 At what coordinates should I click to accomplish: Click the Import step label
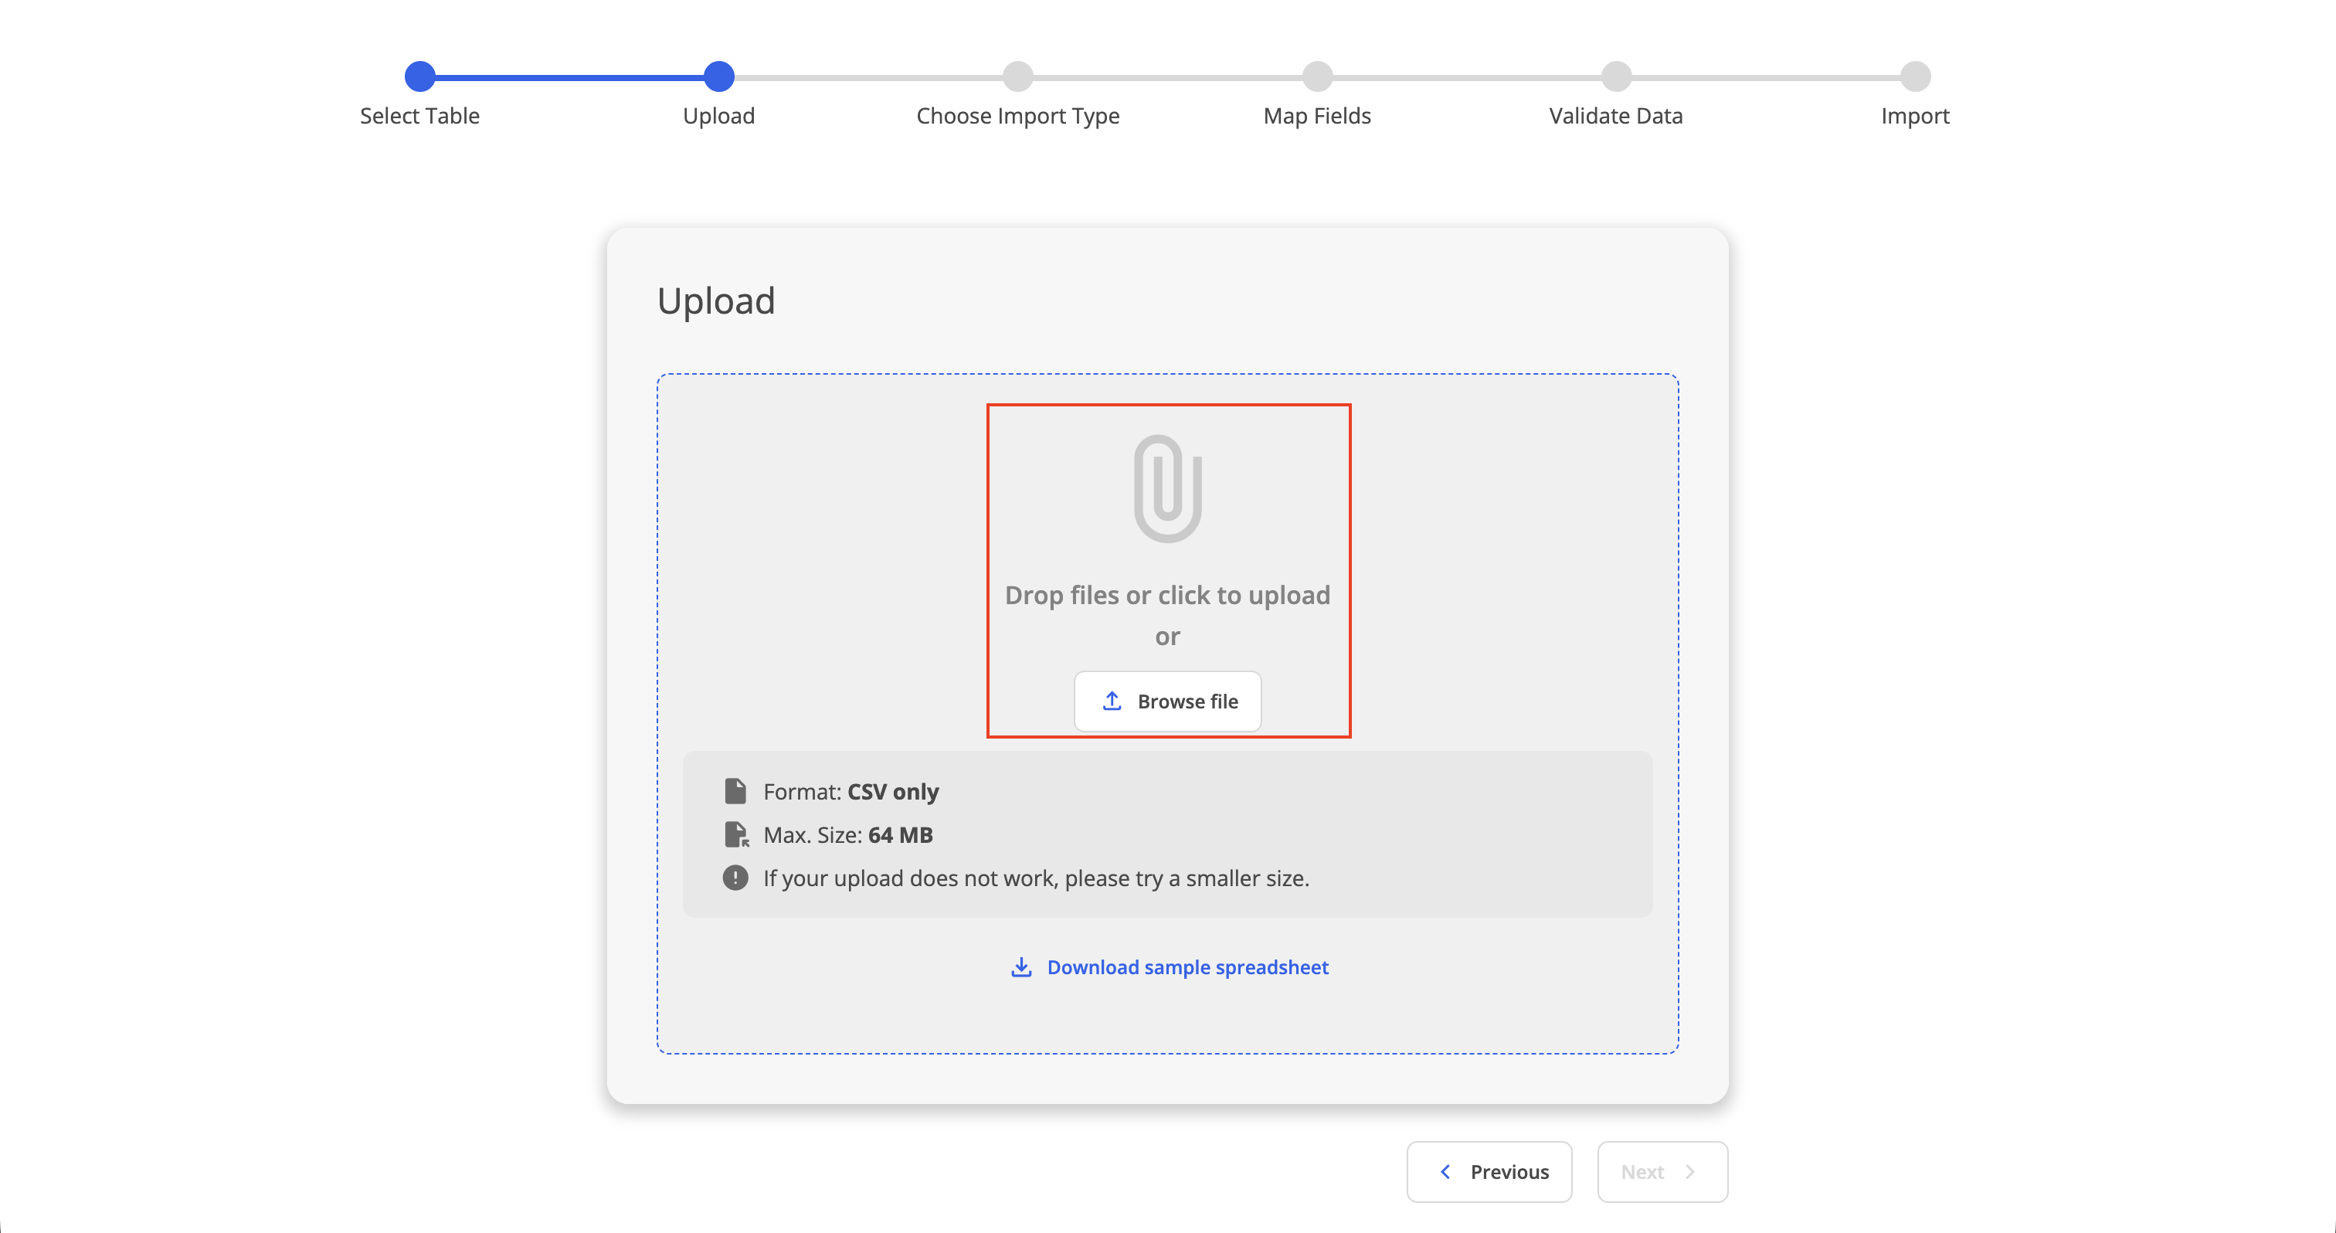1915,116
